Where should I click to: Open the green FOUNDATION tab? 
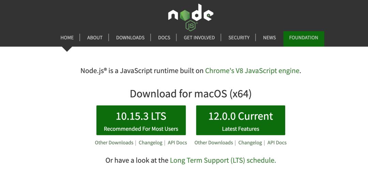coord(304,39)
